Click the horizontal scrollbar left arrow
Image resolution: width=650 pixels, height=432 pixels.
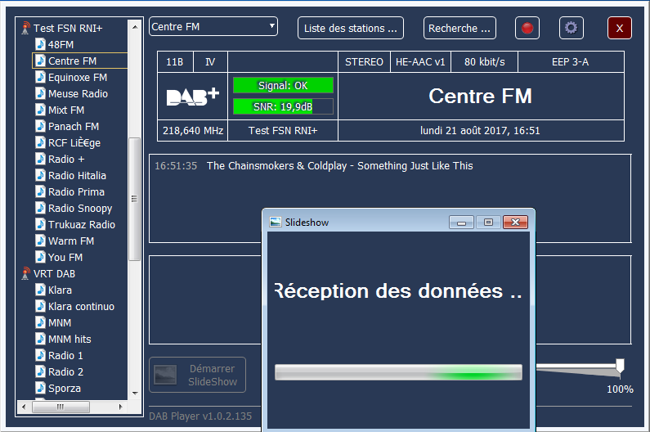pyautogui.click(x=24, y=407)
